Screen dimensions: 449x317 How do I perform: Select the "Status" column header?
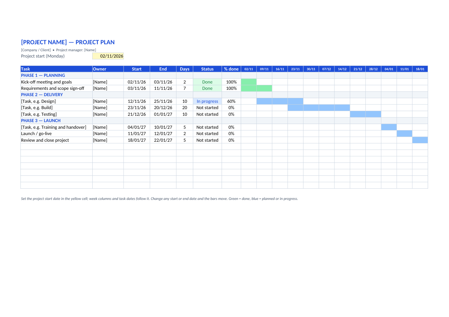point(207,69)
